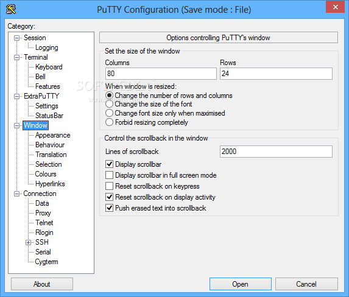This screenshot has height=297, width=349.
Task: Uncheck Push erased text into scrollback
Action: point(109,208)
